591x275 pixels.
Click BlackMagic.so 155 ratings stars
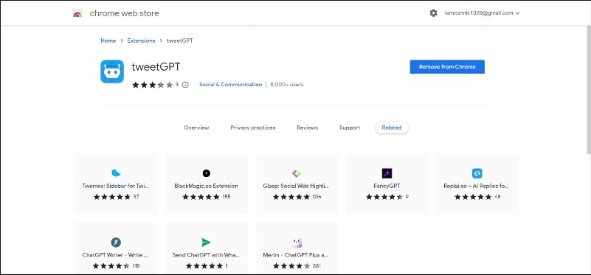(201, 197)
